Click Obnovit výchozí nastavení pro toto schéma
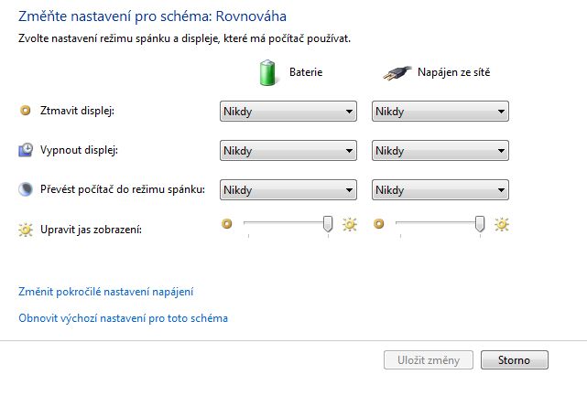Image resolution: width=587 pixels, height=396 pixels. pos(123,318)
